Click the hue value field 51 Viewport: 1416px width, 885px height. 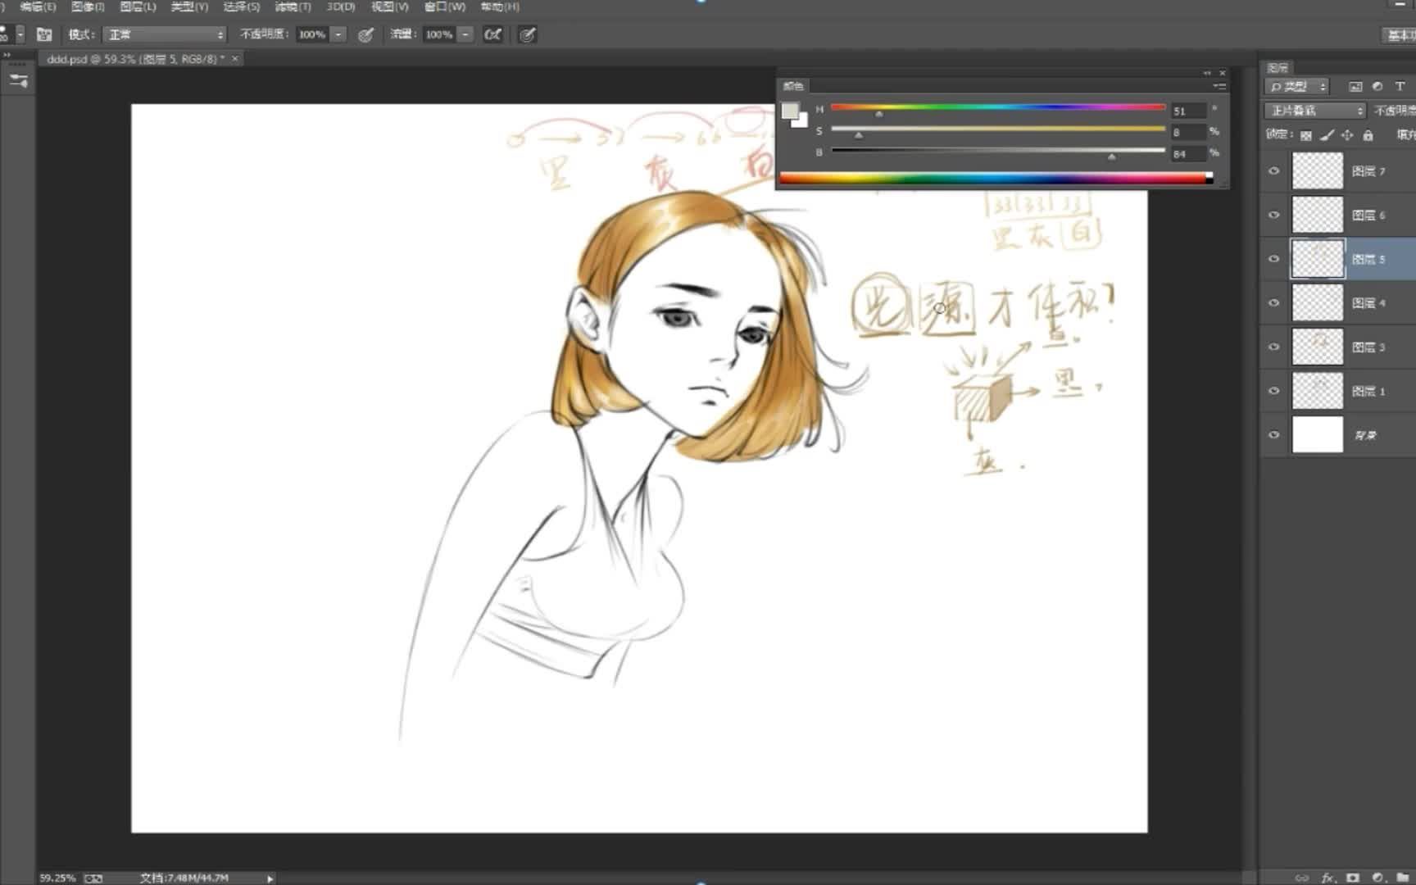tap(1188, 111)
